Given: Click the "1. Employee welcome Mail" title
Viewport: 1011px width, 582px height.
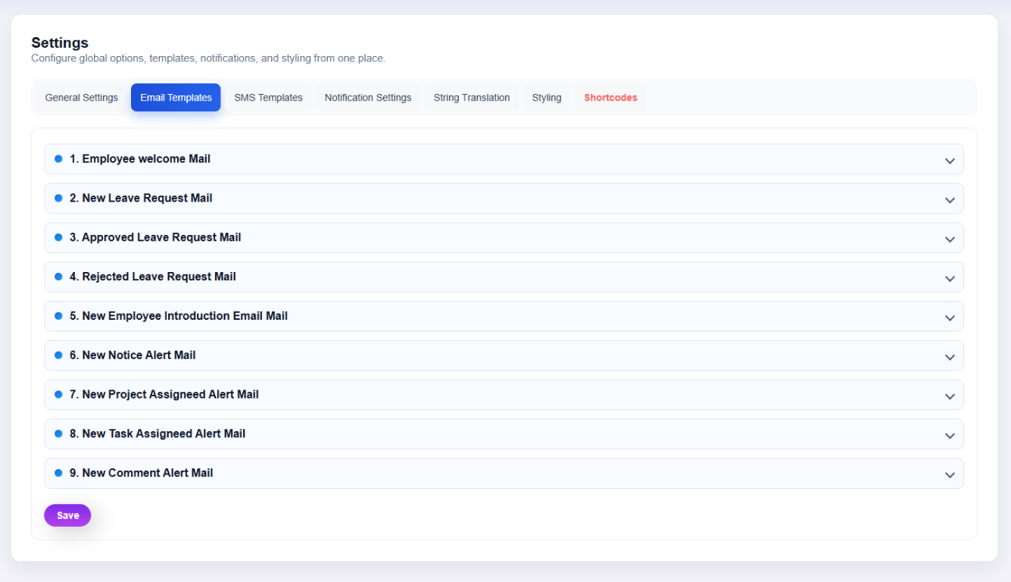Looking at the screenshot, I should [x=140, y=159].
